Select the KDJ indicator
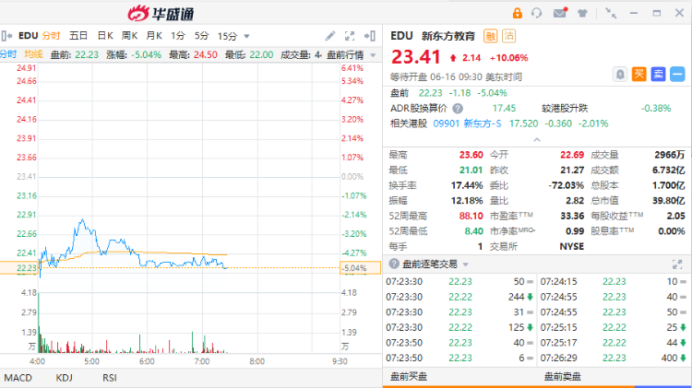The width and height of the screenshot is (692, 388). coord(64,378)
